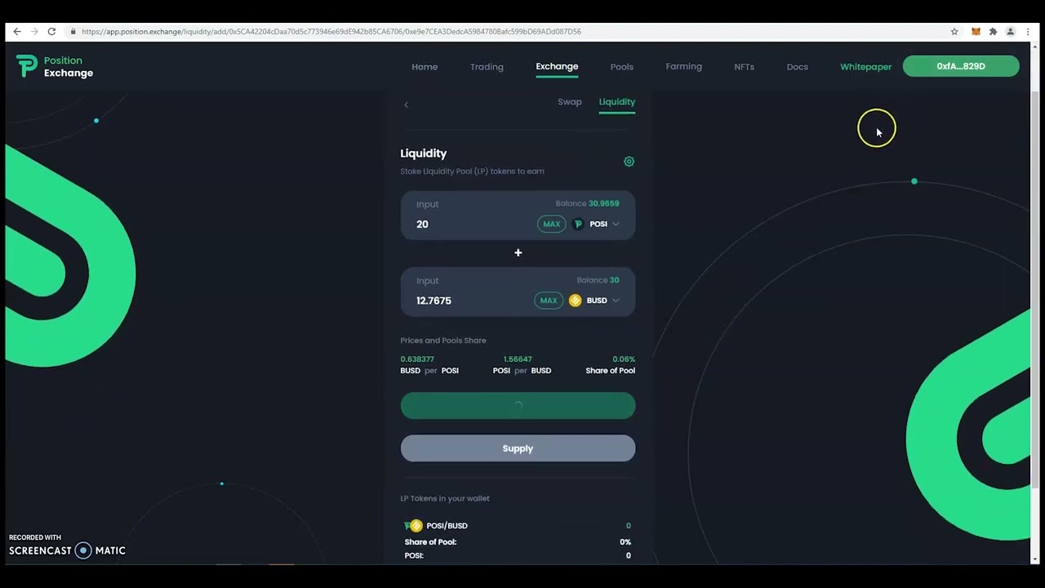Reload the page with browser refresh icon
The image size is (1045, 588).
[51, 32]
